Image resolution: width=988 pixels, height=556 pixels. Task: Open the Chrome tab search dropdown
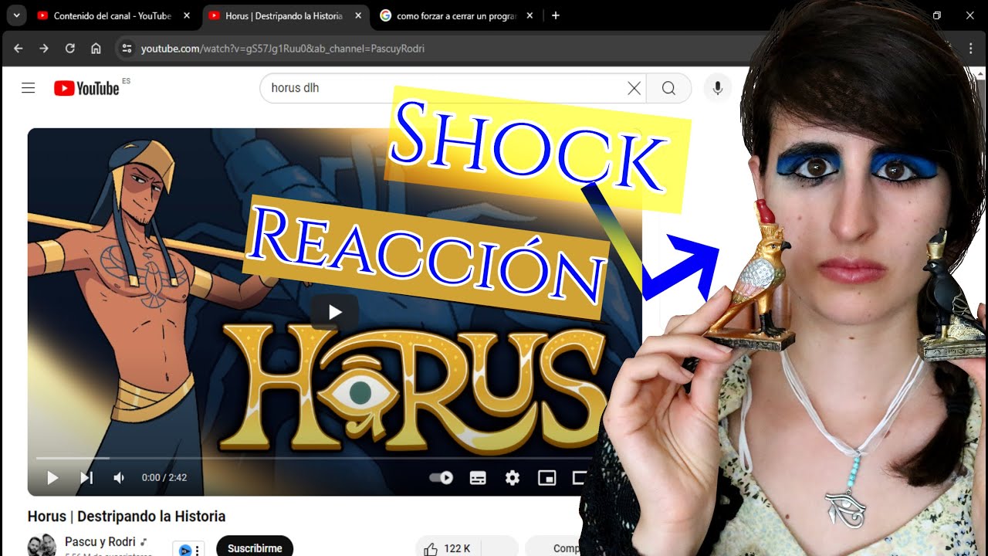click(x=16, y=15)
